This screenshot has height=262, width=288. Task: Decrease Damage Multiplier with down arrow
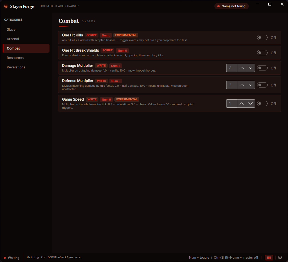250,68
